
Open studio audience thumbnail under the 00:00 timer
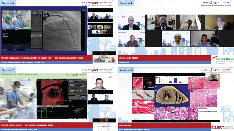104,60
